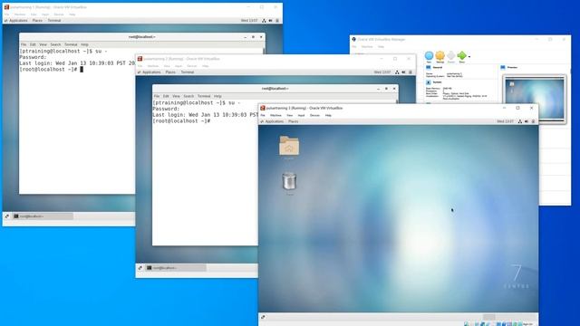Click New icon in VirtualBox Manager toolbar
The image size is (580, 326).
[x=429, y=56]
